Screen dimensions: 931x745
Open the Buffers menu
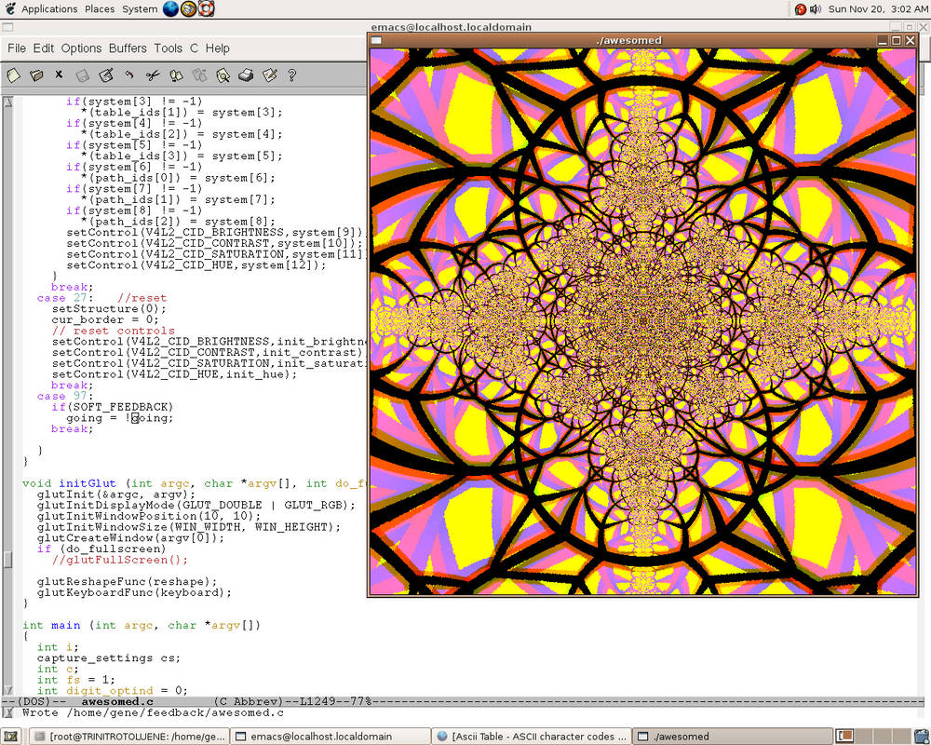[x=128, y=48]
